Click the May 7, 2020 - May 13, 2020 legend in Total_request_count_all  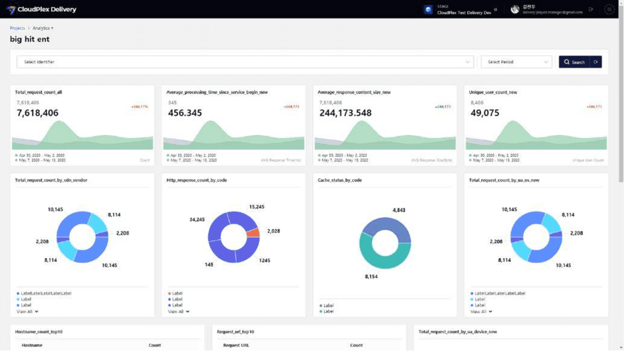40,160
